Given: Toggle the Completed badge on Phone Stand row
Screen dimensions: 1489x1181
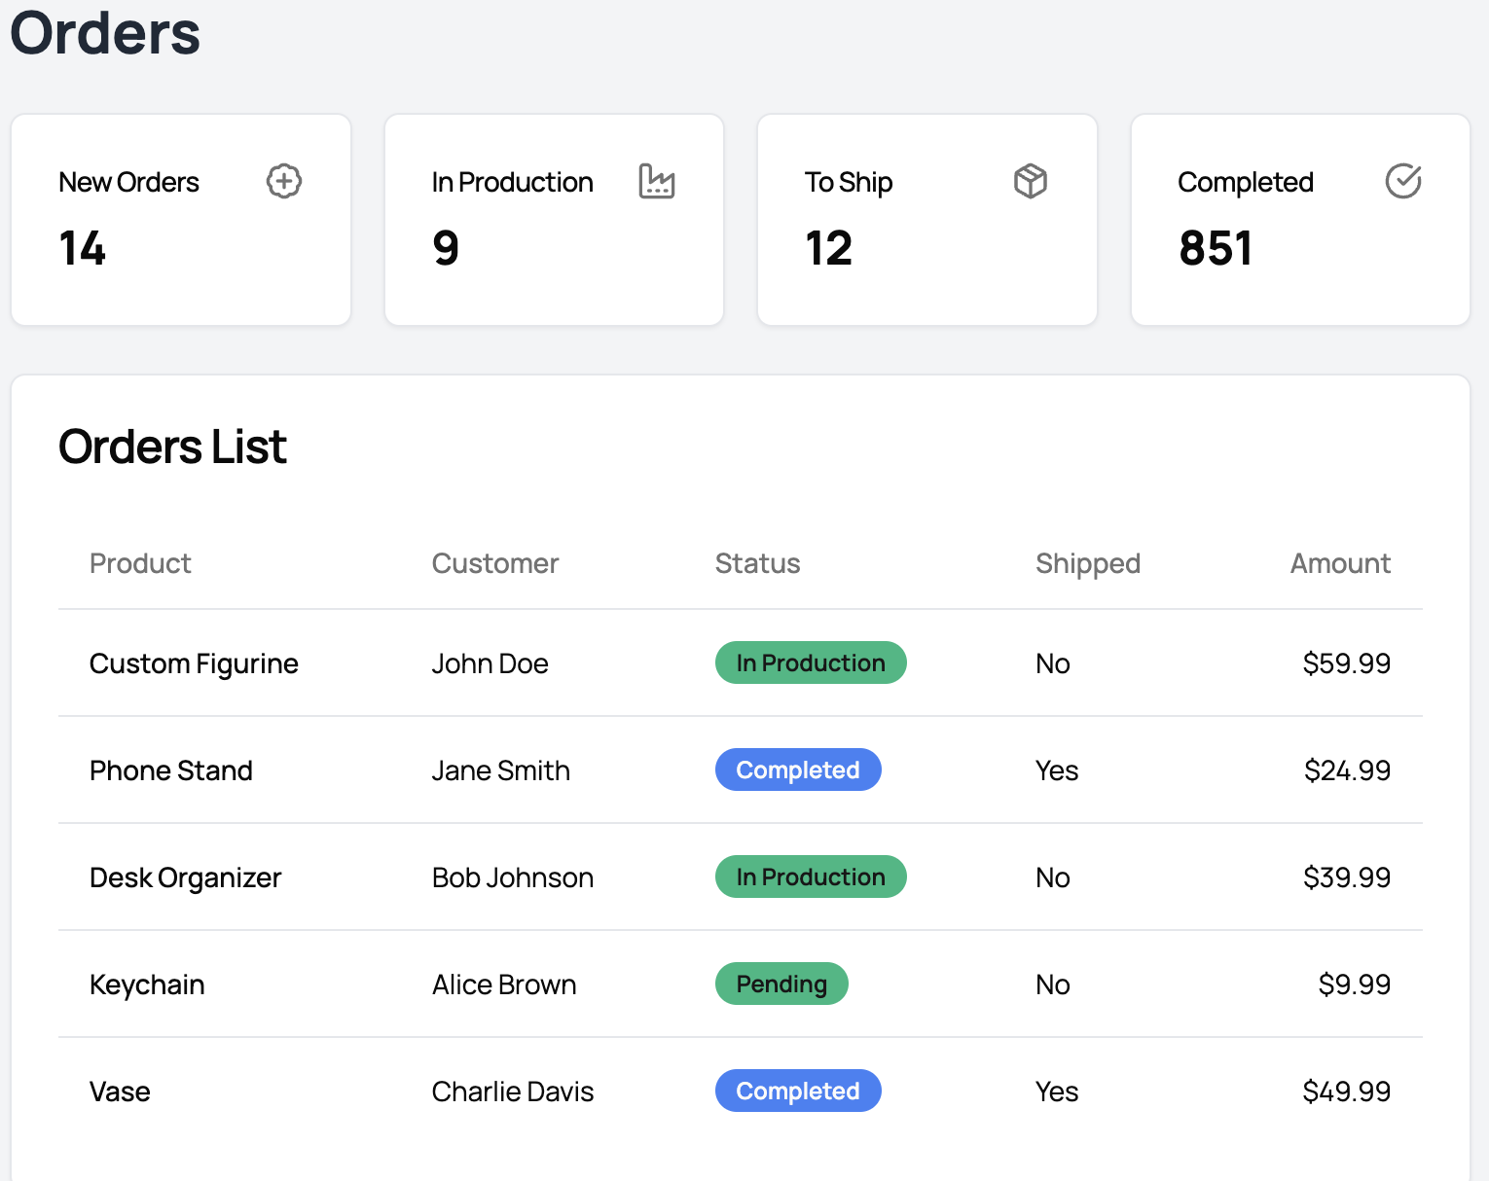Looking at the screenshot, I should (x=798, y=769).
